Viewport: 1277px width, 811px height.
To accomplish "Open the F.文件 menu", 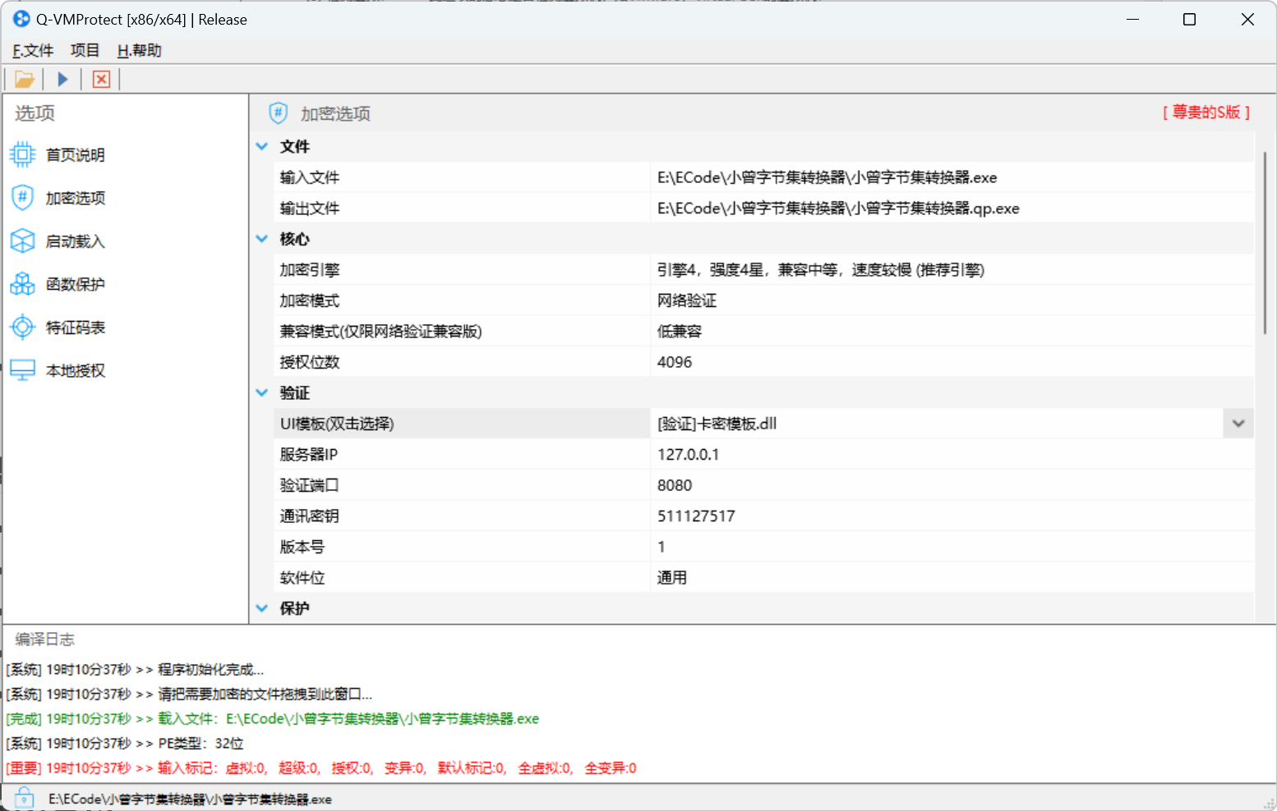I will pyautogui.click(x=31, y=50).
